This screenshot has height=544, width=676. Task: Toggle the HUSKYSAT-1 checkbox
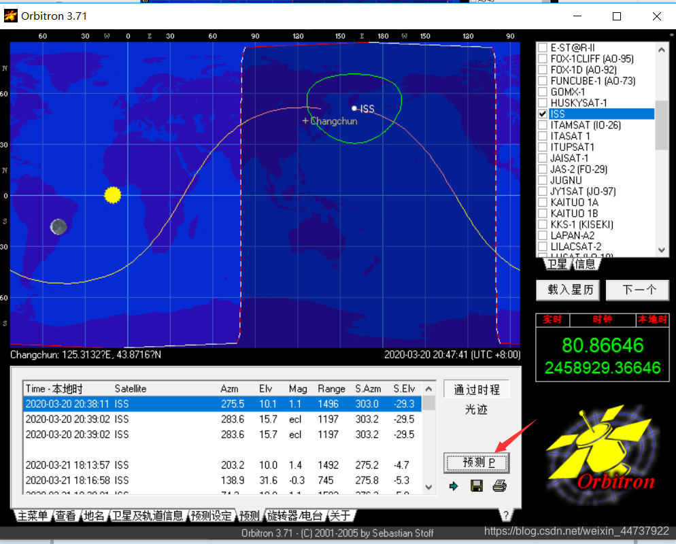543,103
